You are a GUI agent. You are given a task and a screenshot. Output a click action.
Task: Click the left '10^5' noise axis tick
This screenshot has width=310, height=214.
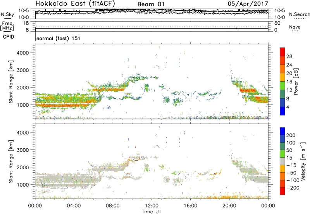(24, 10)
